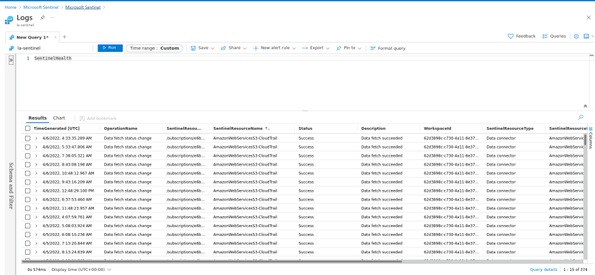
Task: Open the Pin to dropdown arrow
Action: 359,49
